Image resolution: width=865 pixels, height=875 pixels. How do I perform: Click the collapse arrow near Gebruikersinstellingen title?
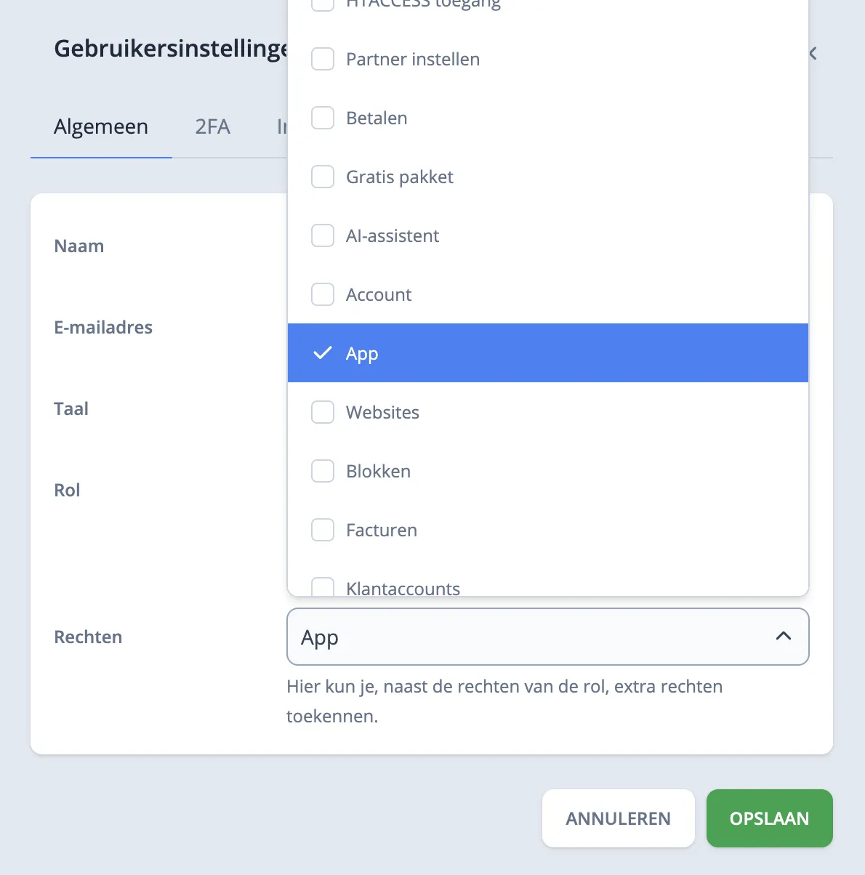812,52
